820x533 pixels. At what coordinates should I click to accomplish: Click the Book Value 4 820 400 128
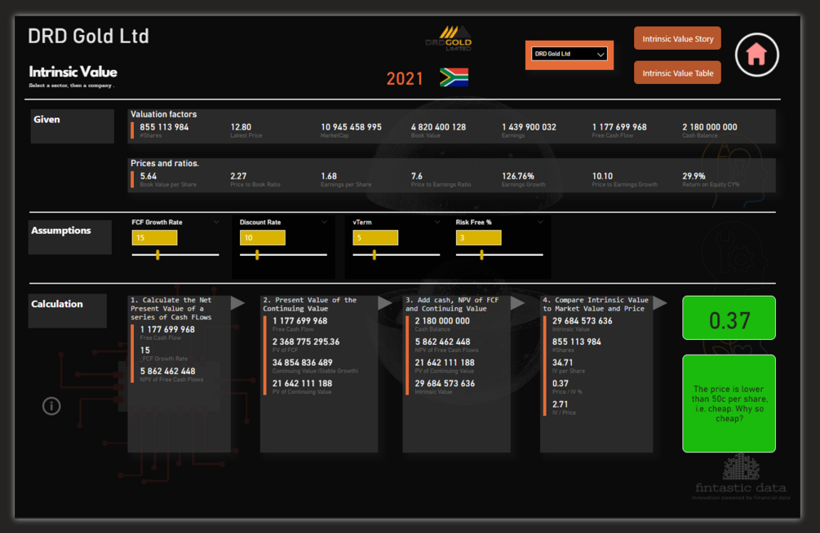pos(438,127)
